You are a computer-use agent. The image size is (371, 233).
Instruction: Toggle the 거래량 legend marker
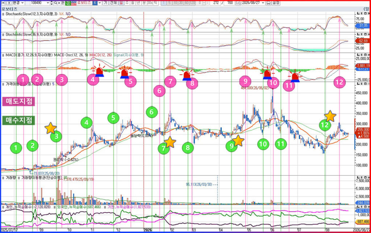tap(3, 178)
